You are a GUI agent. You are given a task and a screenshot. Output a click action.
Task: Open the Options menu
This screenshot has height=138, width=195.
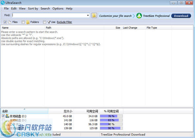click(x=58, y=9)
